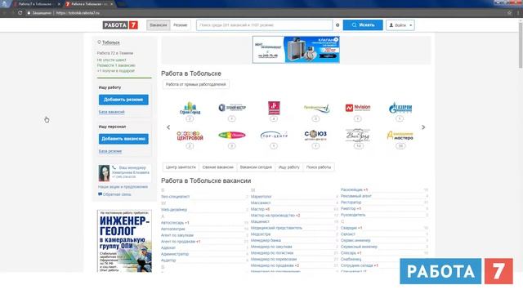Select the Вакансии search toggle
The width and height of the screenshot is (523, 294).
(158, 25)
